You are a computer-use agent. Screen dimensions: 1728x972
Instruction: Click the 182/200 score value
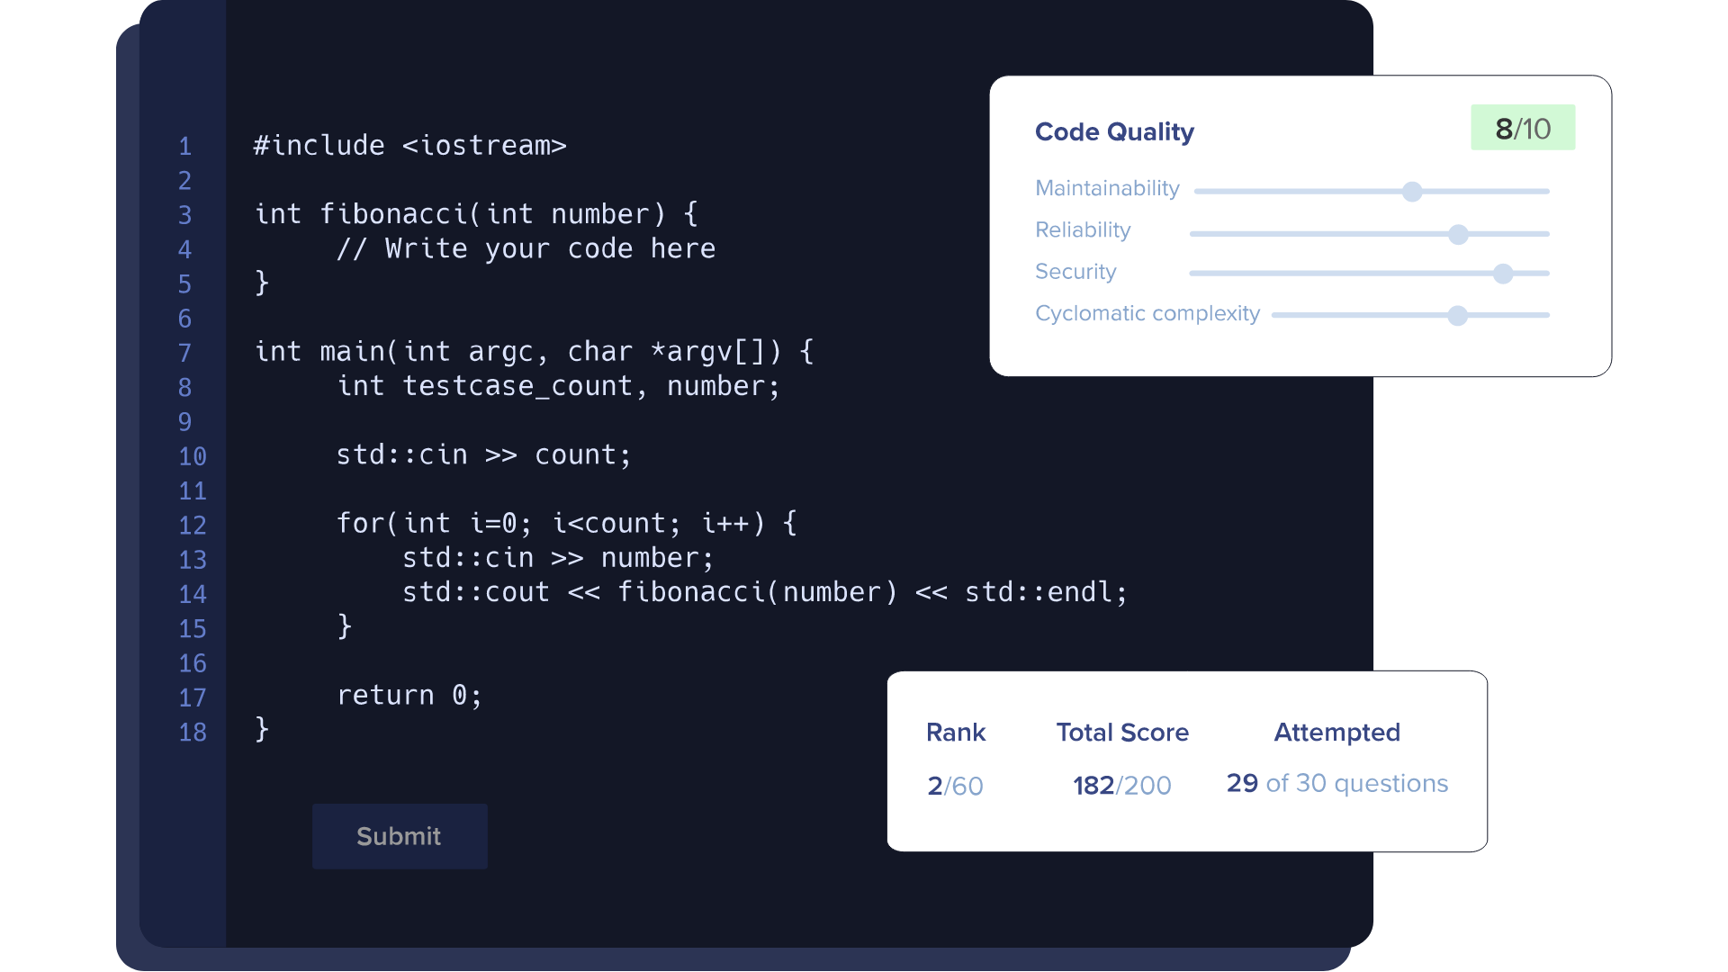tap(1122, 786)
